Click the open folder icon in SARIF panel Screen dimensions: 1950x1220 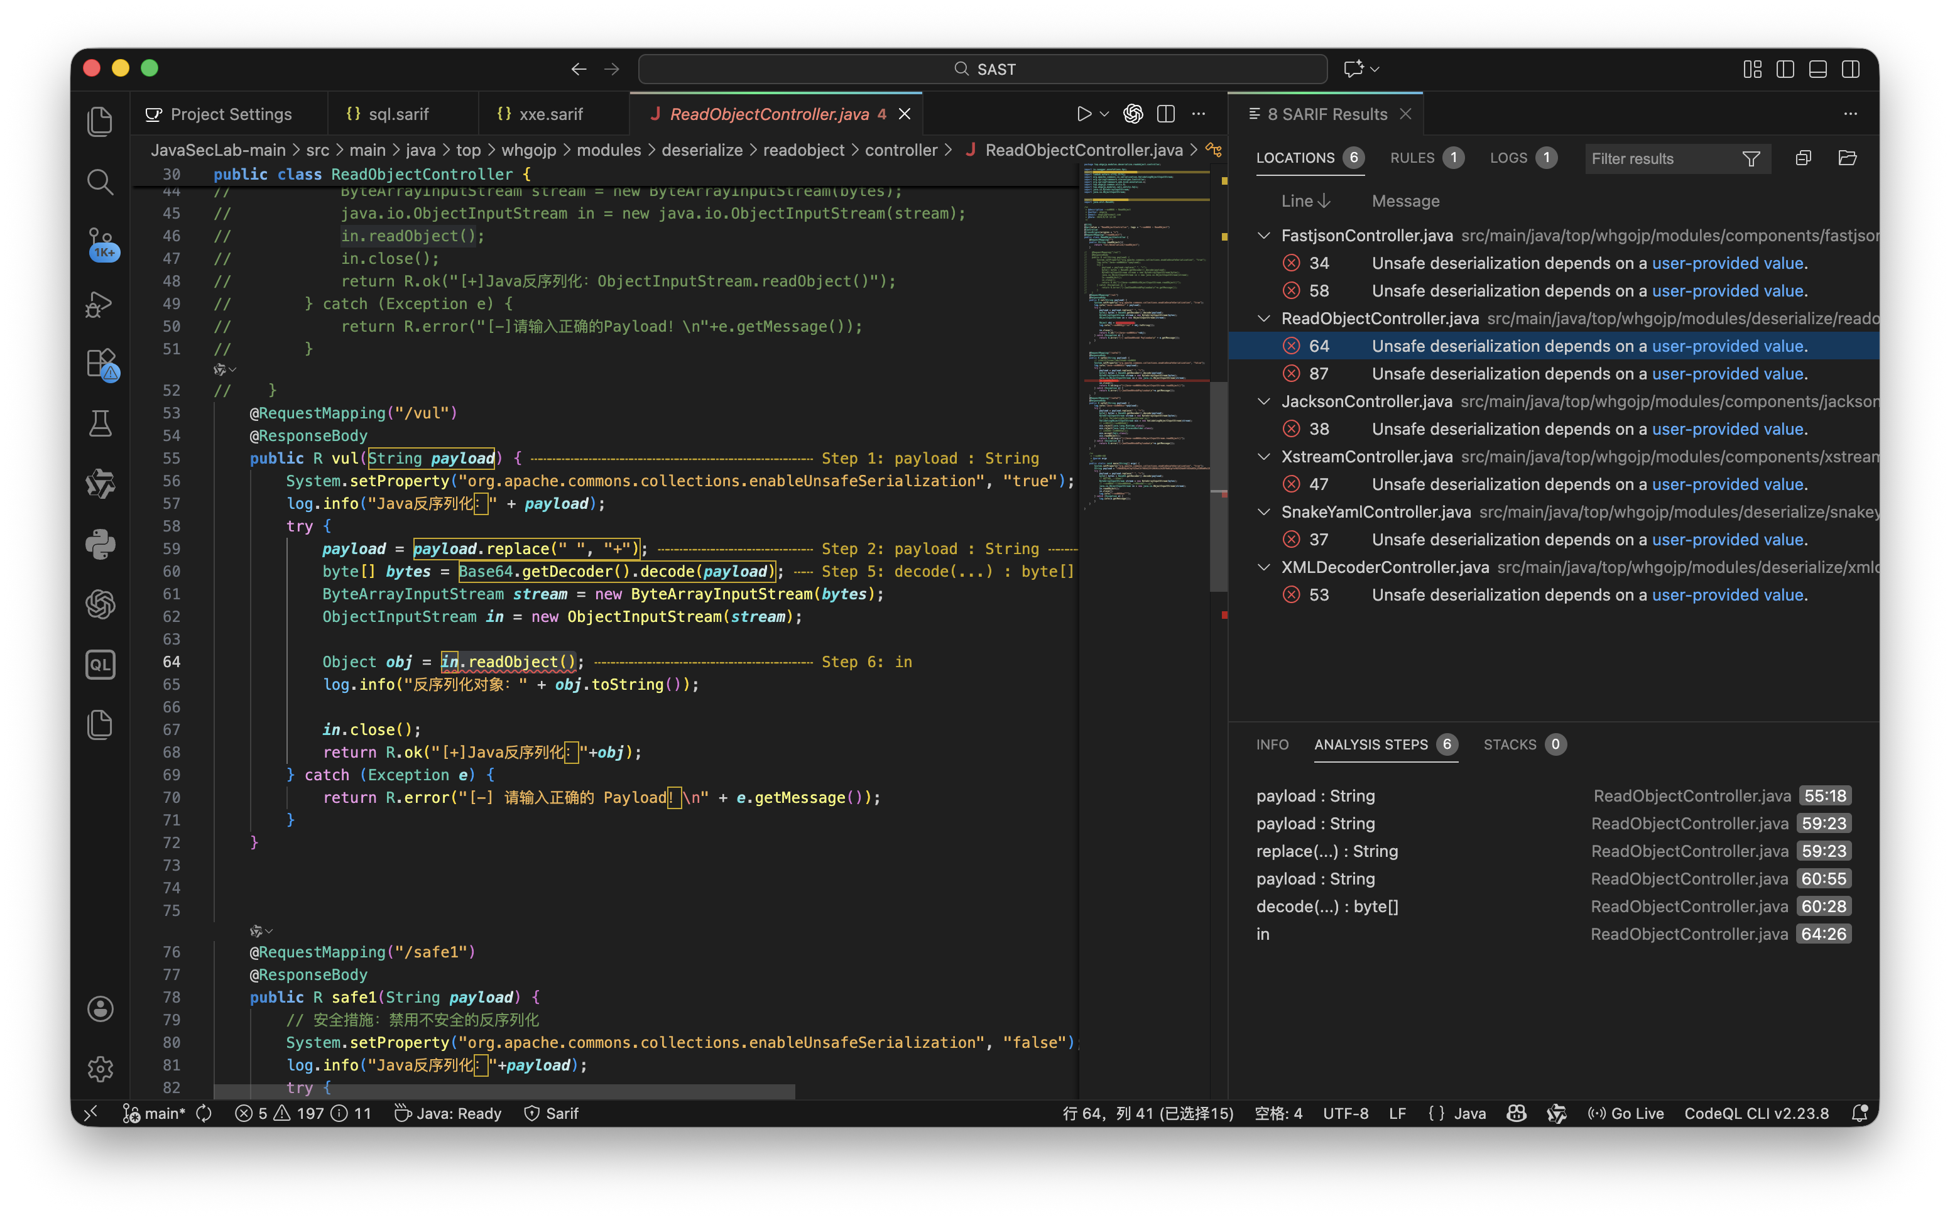coord(1847,158)
